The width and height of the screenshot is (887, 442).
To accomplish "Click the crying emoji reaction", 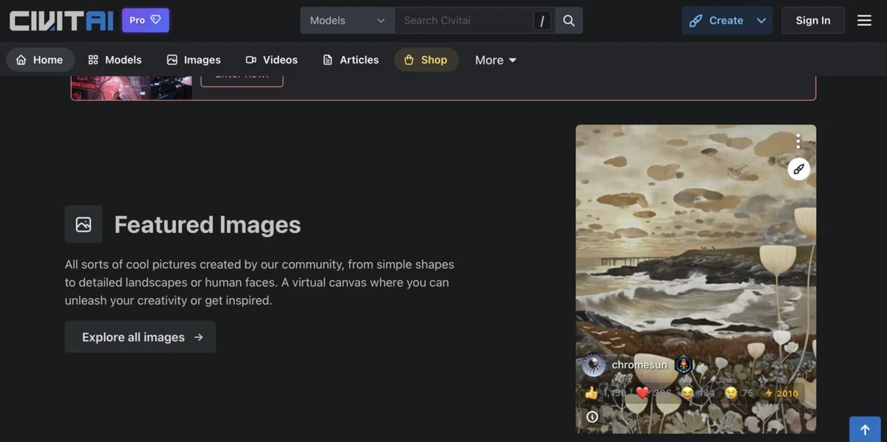I will tap(739, 393).
